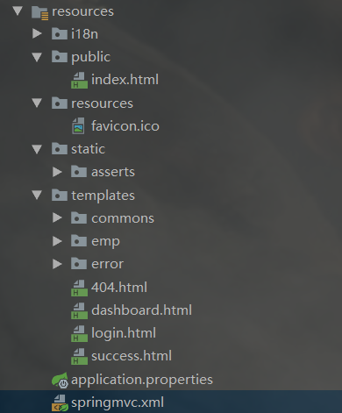Expand the i18n folder arrow
The height and width of the screenshot is (413, 342).
click(x=37, y=33)
